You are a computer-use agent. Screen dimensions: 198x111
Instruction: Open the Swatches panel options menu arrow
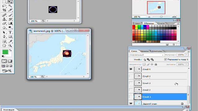[x=178, y=23]
